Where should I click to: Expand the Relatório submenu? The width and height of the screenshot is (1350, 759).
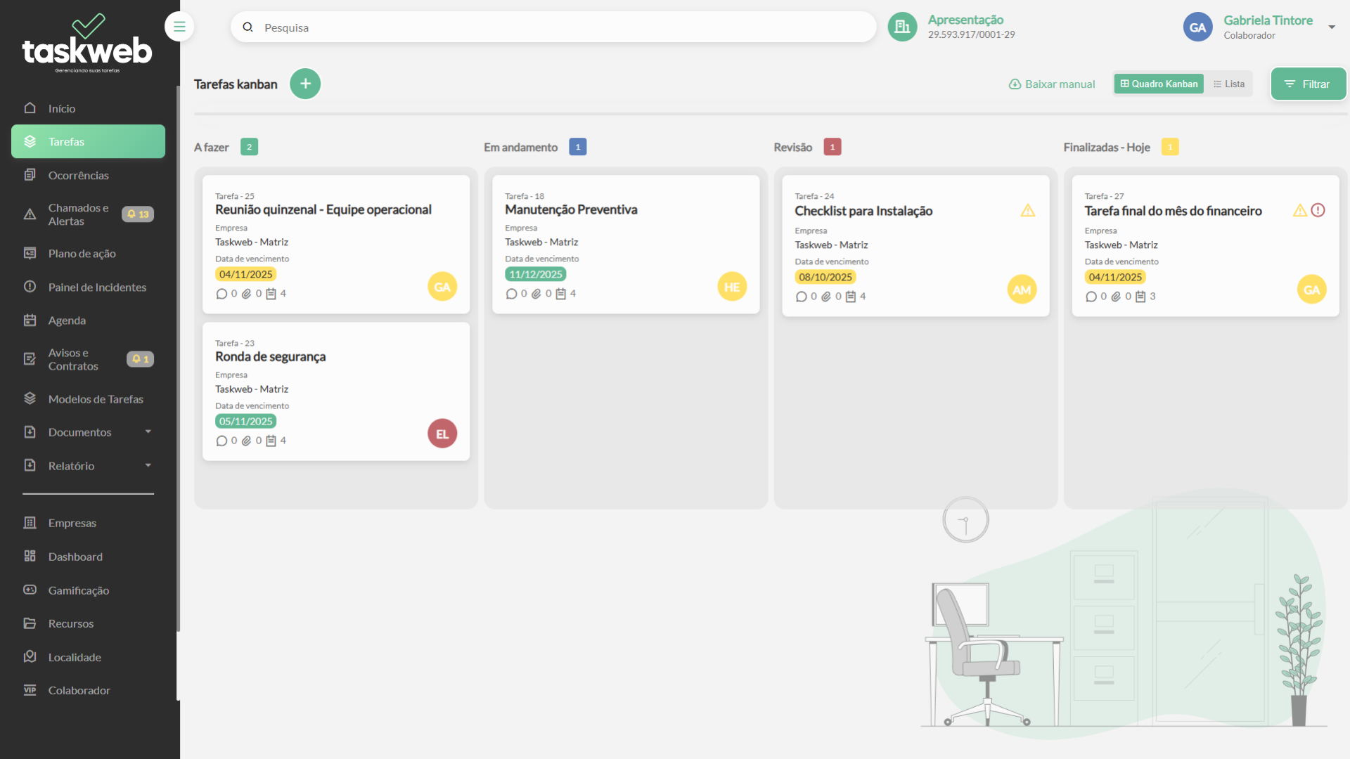pyautogui.click(x=148, y=465)
